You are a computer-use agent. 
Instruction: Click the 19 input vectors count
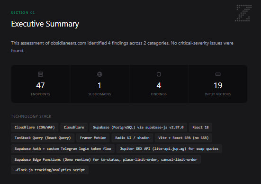(x=218, y=85)
